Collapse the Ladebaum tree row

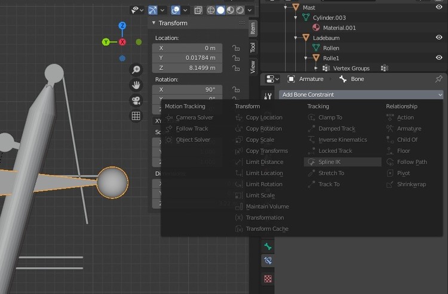coord(296,38)
